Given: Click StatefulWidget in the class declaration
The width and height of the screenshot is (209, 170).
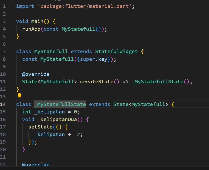Looking at the screenshot, I should click(116, 51).
